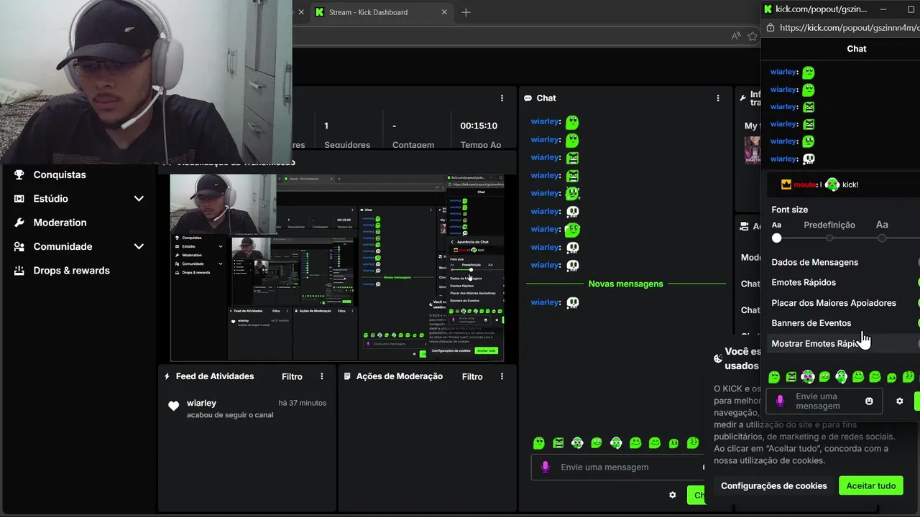Viewport: 920px width, 517px height.
Task: Select Banners de Eventos option row
Action: click(x=845, y=323)
